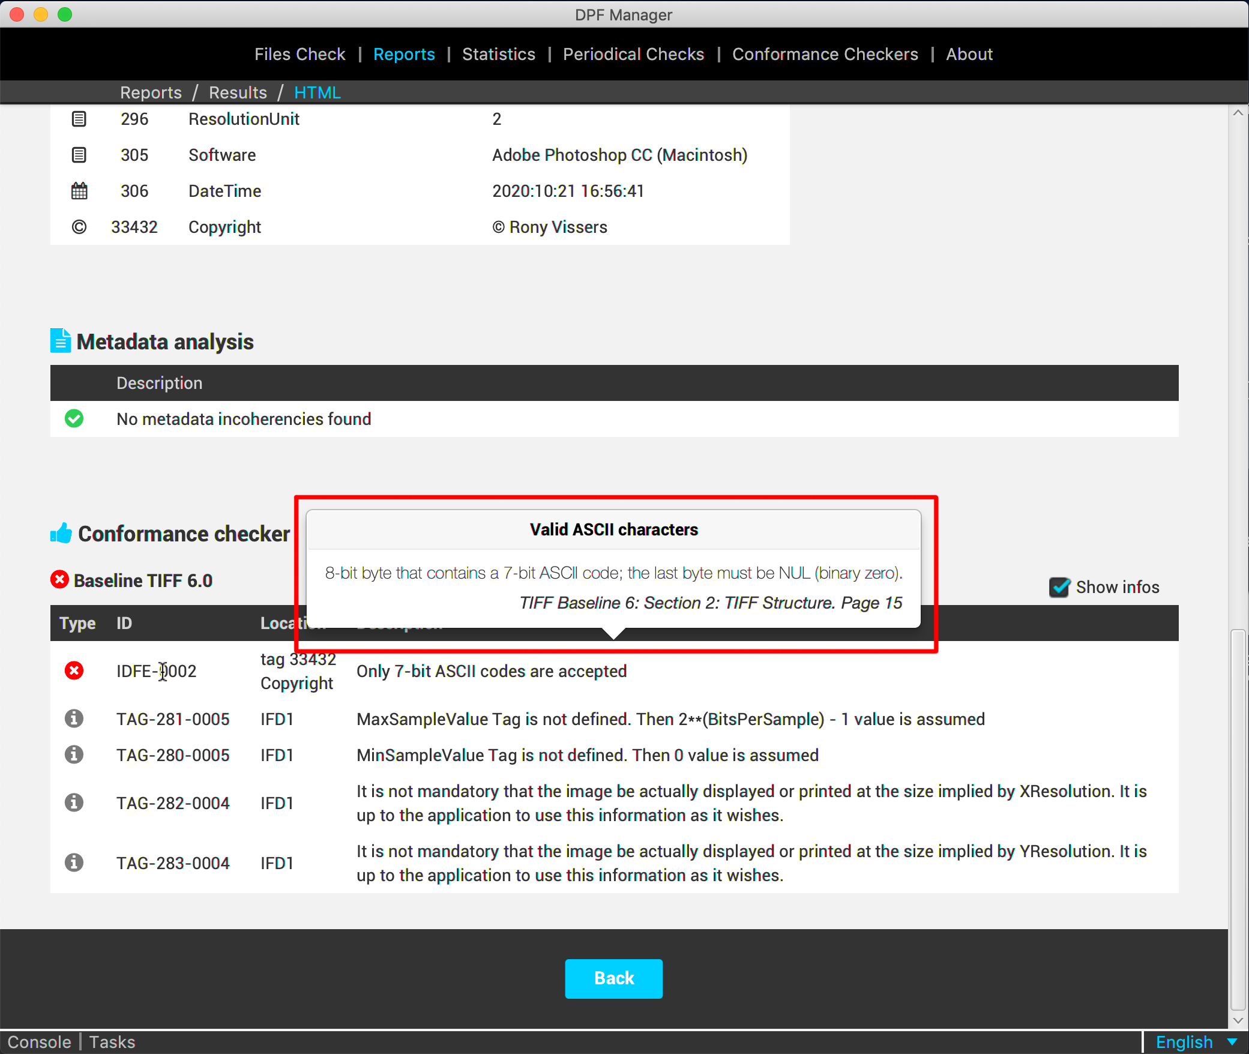Open the Statistics tab
This screenshot has height=1054, width=1249.
coord(498,54)
